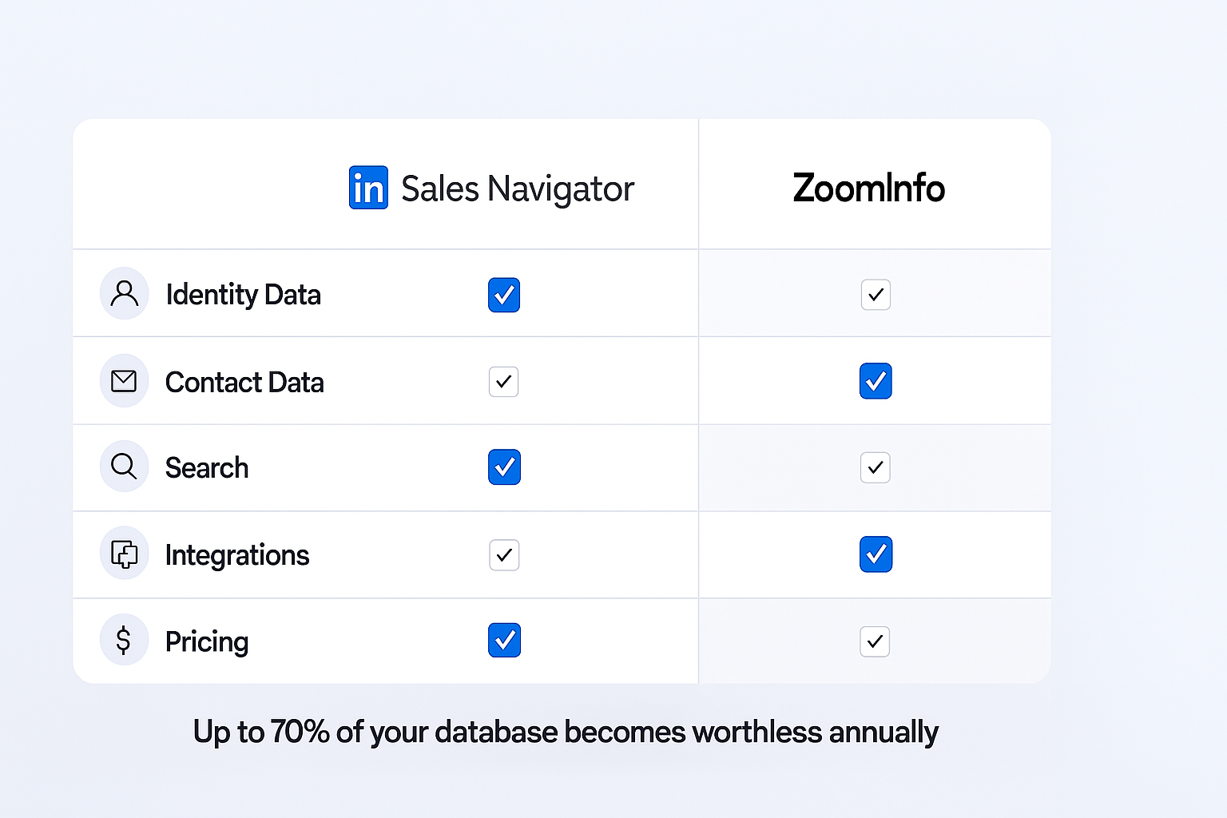Click the LinkedIn logo icon
1227x818 pixels.
(x=368, y=188)
